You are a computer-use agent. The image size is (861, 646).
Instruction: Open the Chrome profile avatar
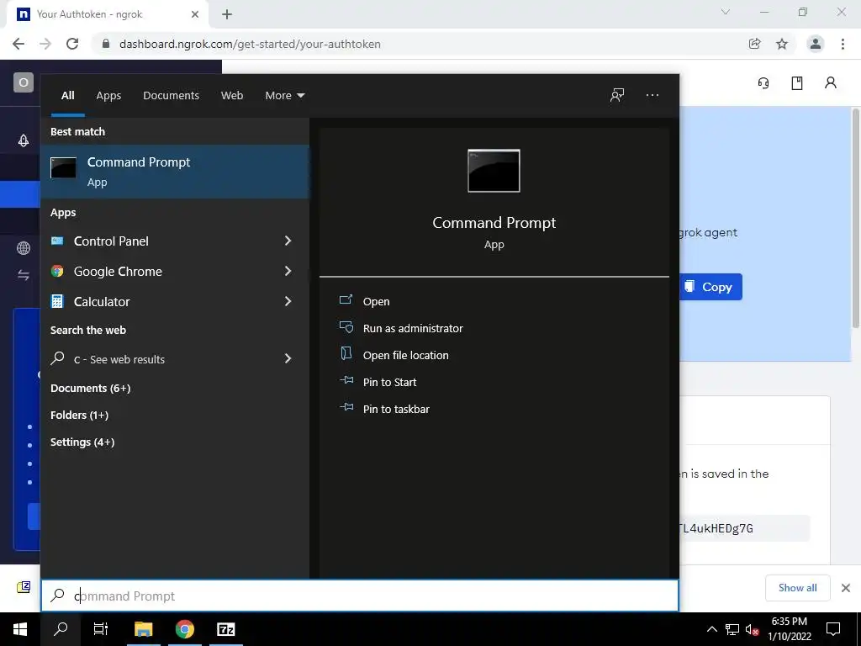(815, 44)
